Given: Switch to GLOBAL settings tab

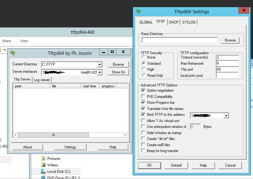Looking at the screenshot, I should click(x=146, y=22).
